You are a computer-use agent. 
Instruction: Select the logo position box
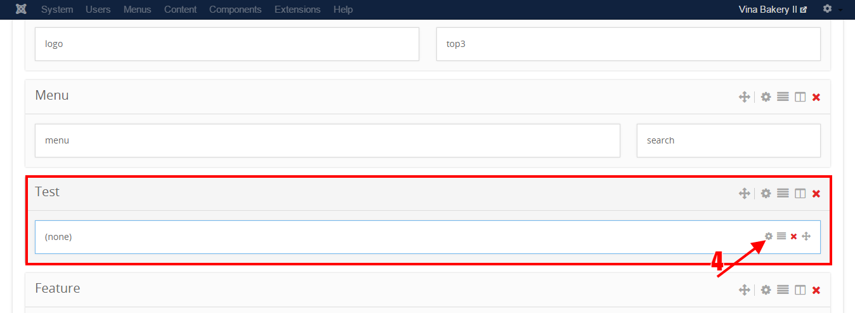point(226,44)
